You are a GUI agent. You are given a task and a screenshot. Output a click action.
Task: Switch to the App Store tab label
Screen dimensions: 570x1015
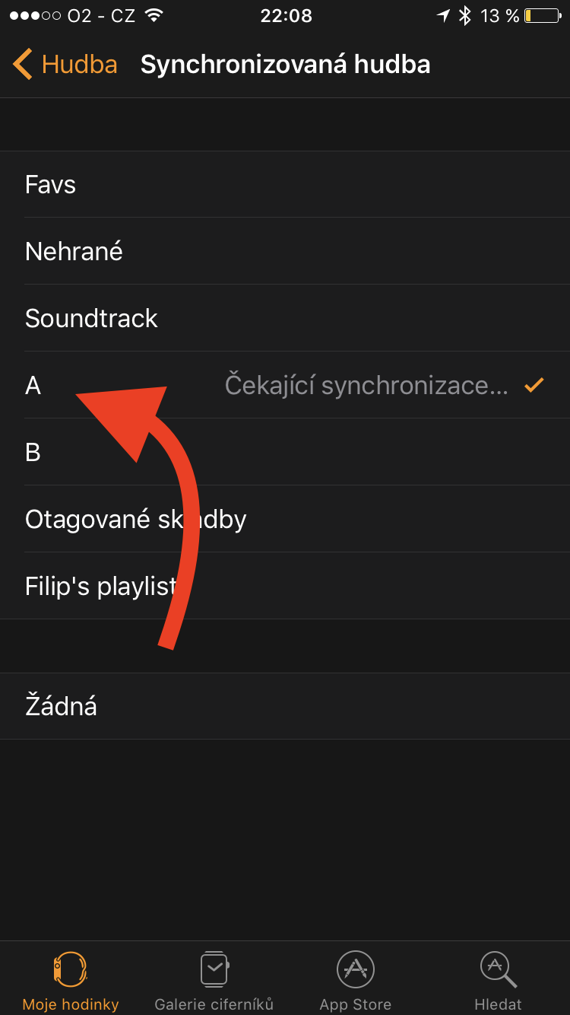(355, 1004)
